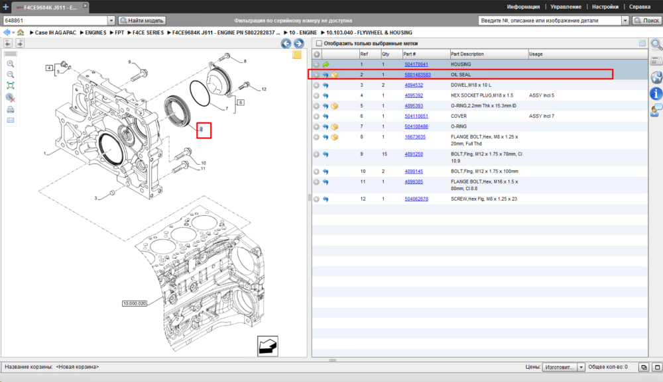Screen dimensions: 663x382
Task: Open the Настройки menu
Action: tap(605, 7)
